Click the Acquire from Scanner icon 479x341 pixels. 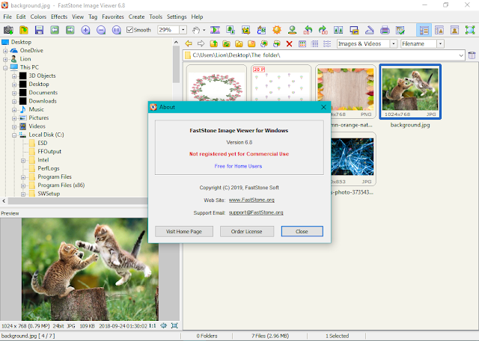(x=370, y=30)
